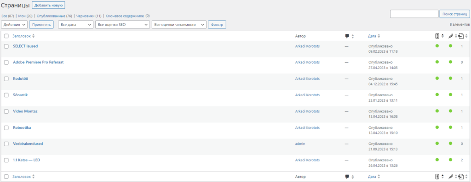
Task: Click the green SEO dot for Kodutöö
Action: (x=437, y=78)
